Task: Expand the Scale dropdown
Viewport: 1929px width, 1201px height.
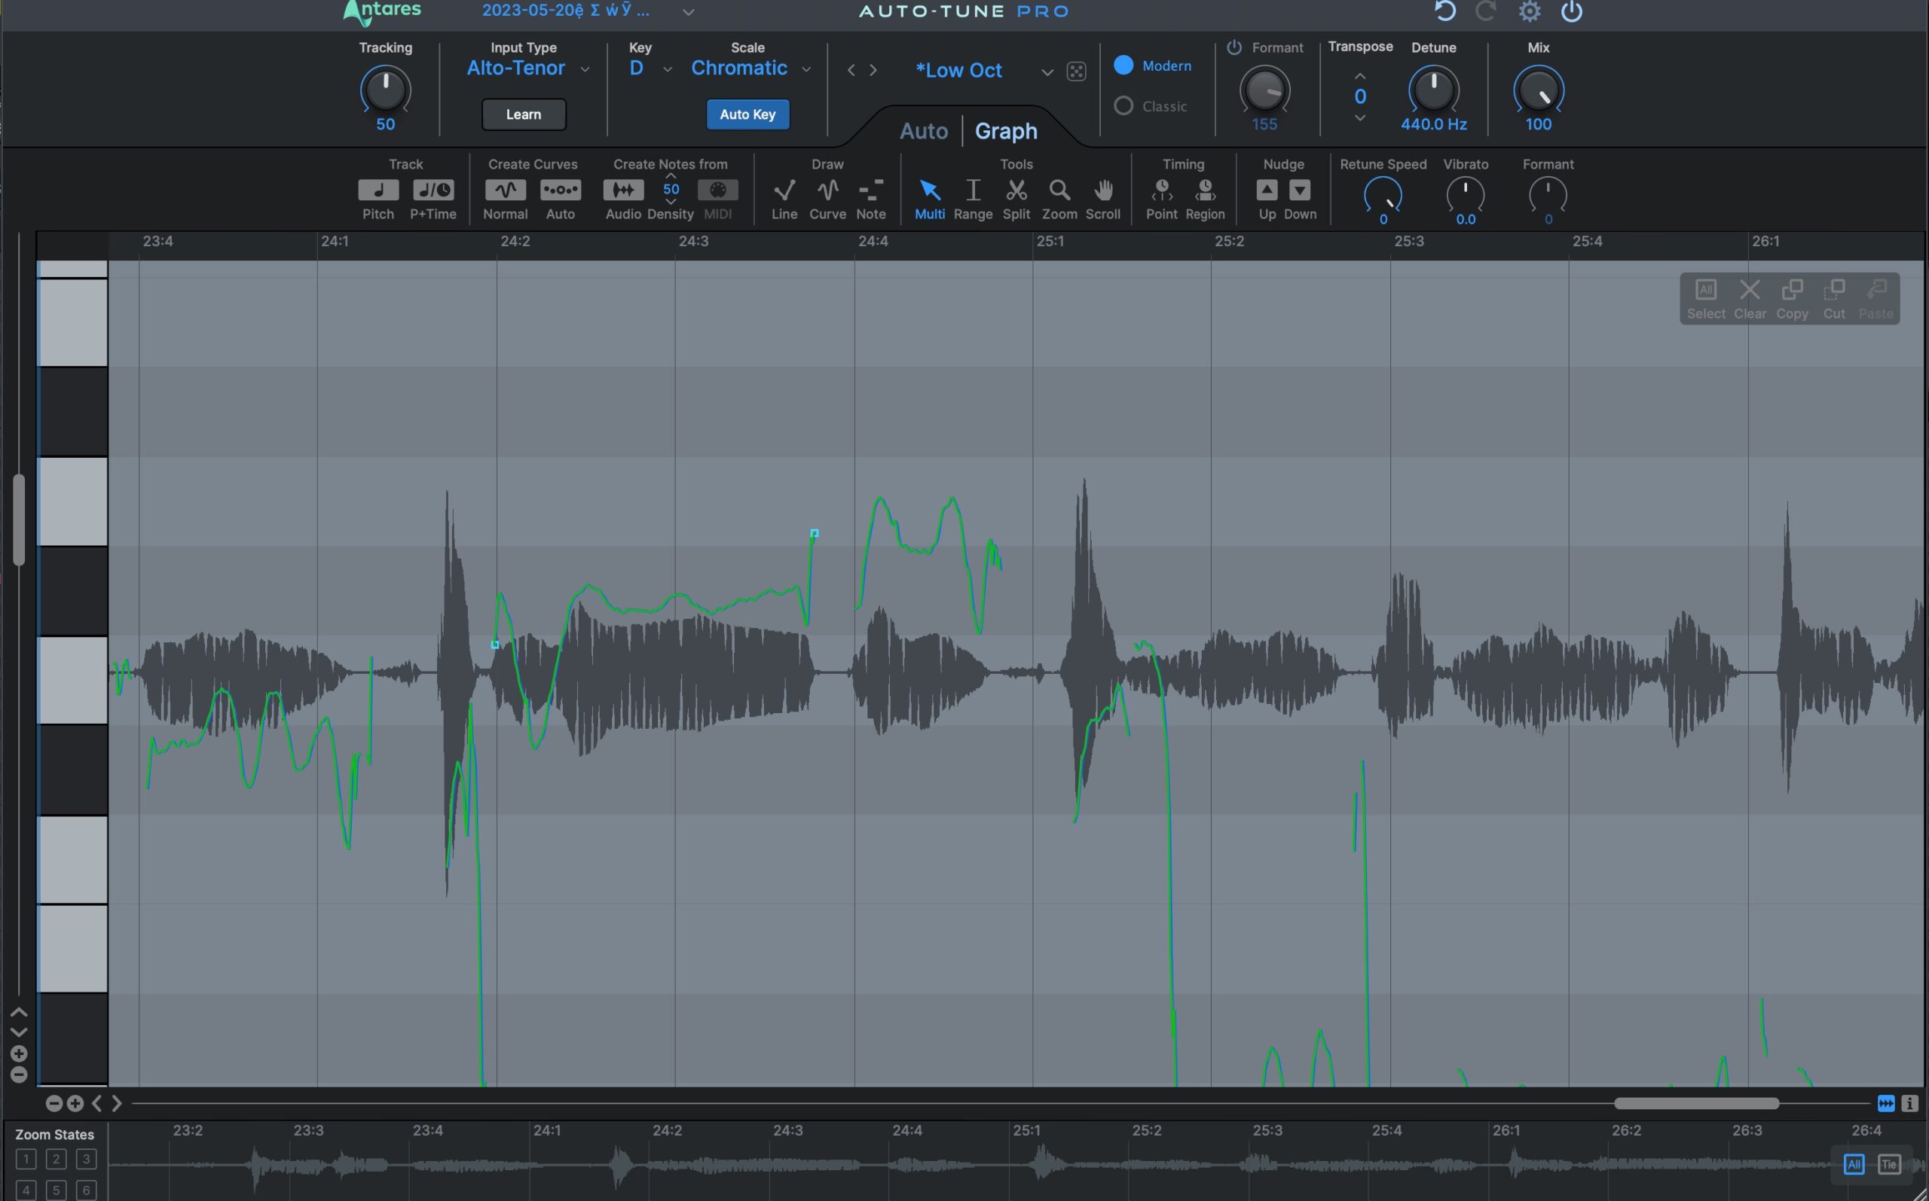Action: [806, 69]
